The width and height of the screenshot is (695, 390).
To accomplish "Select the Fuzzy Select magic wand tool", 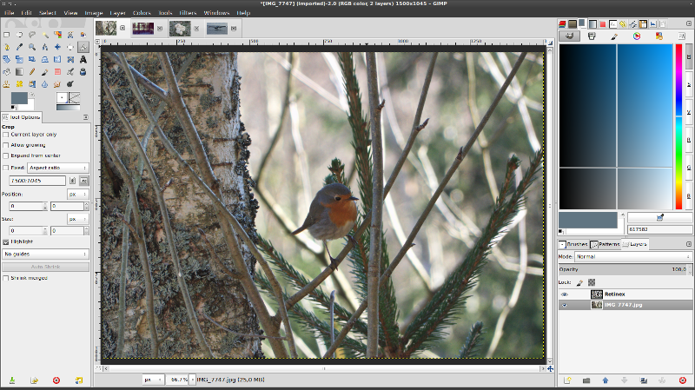I will 45,35.
